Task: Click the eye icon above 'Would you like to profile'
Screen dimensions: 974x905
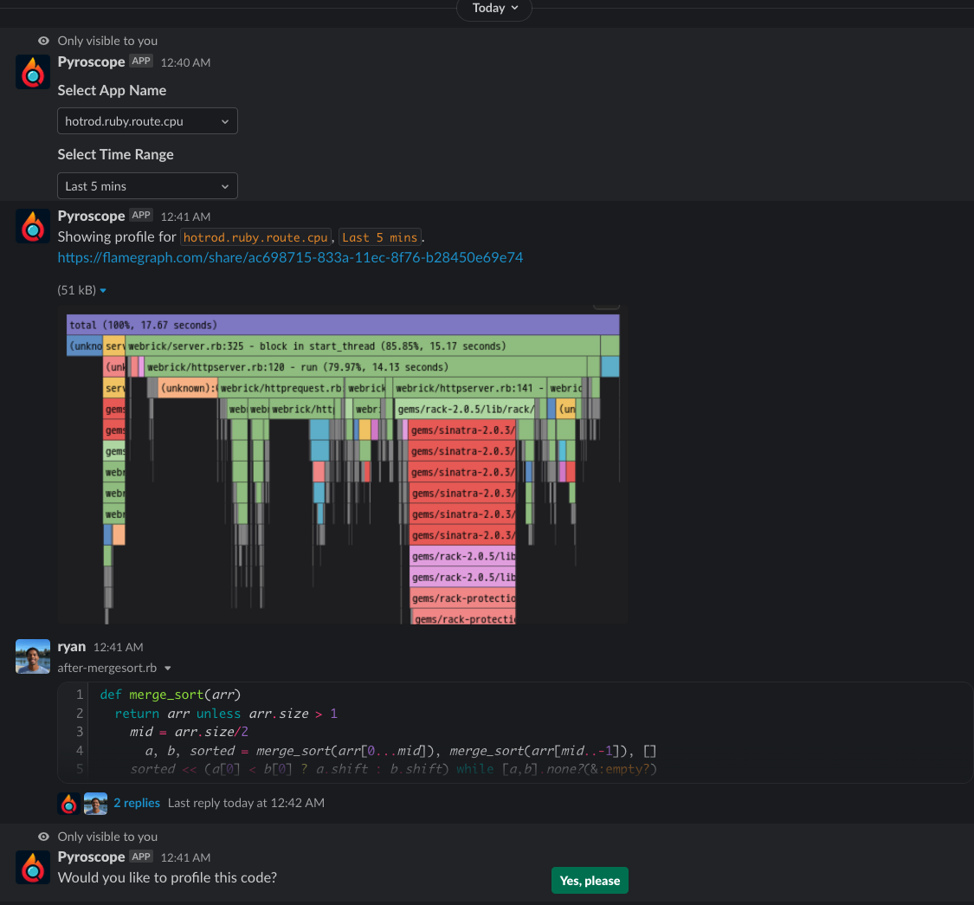Action: point(43,837)
